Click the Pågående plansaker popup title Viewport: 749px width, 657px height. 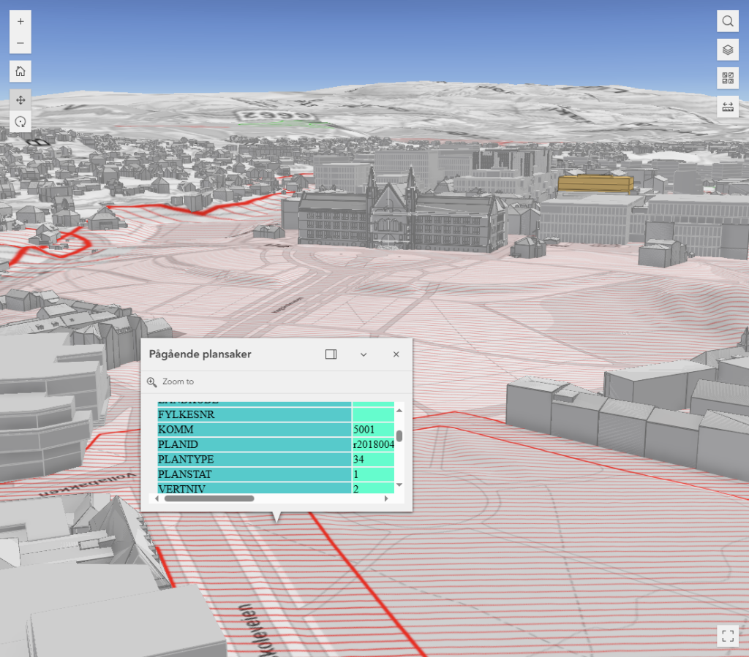(x=200, y=354)
